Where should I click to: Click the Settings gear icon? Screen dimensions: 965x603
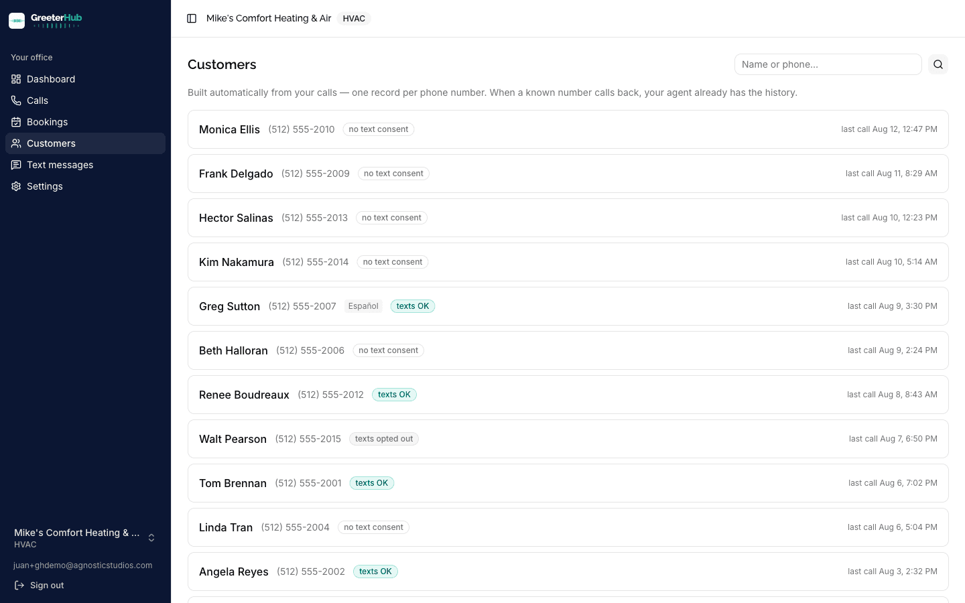point(16,186)
